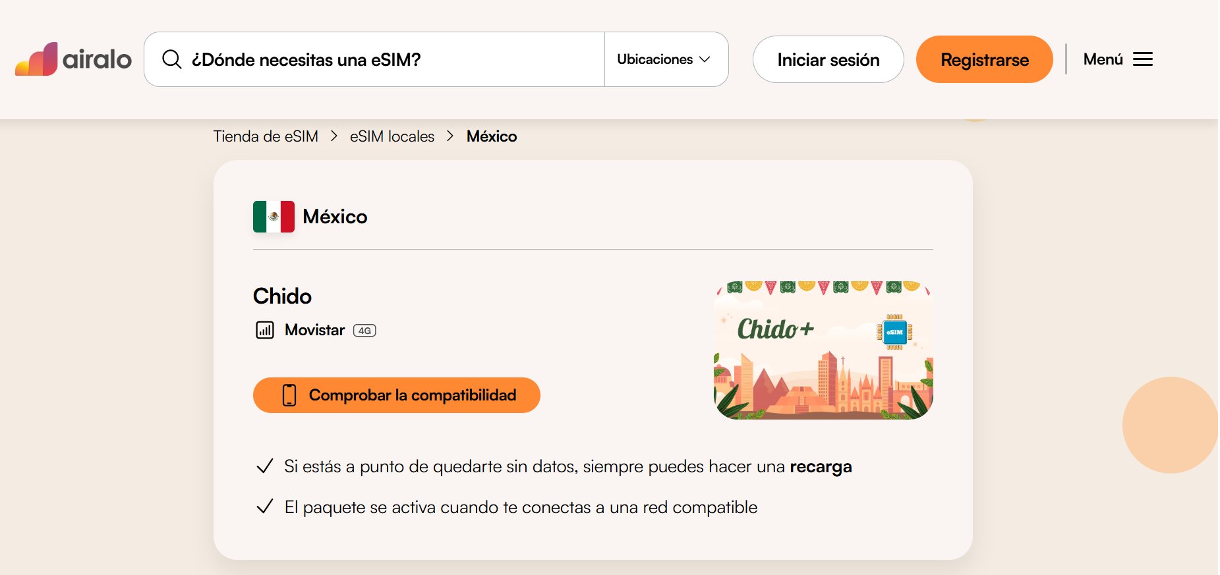Click the Menú label text
Screen dimensions: 1220x575
[1103, 59]
